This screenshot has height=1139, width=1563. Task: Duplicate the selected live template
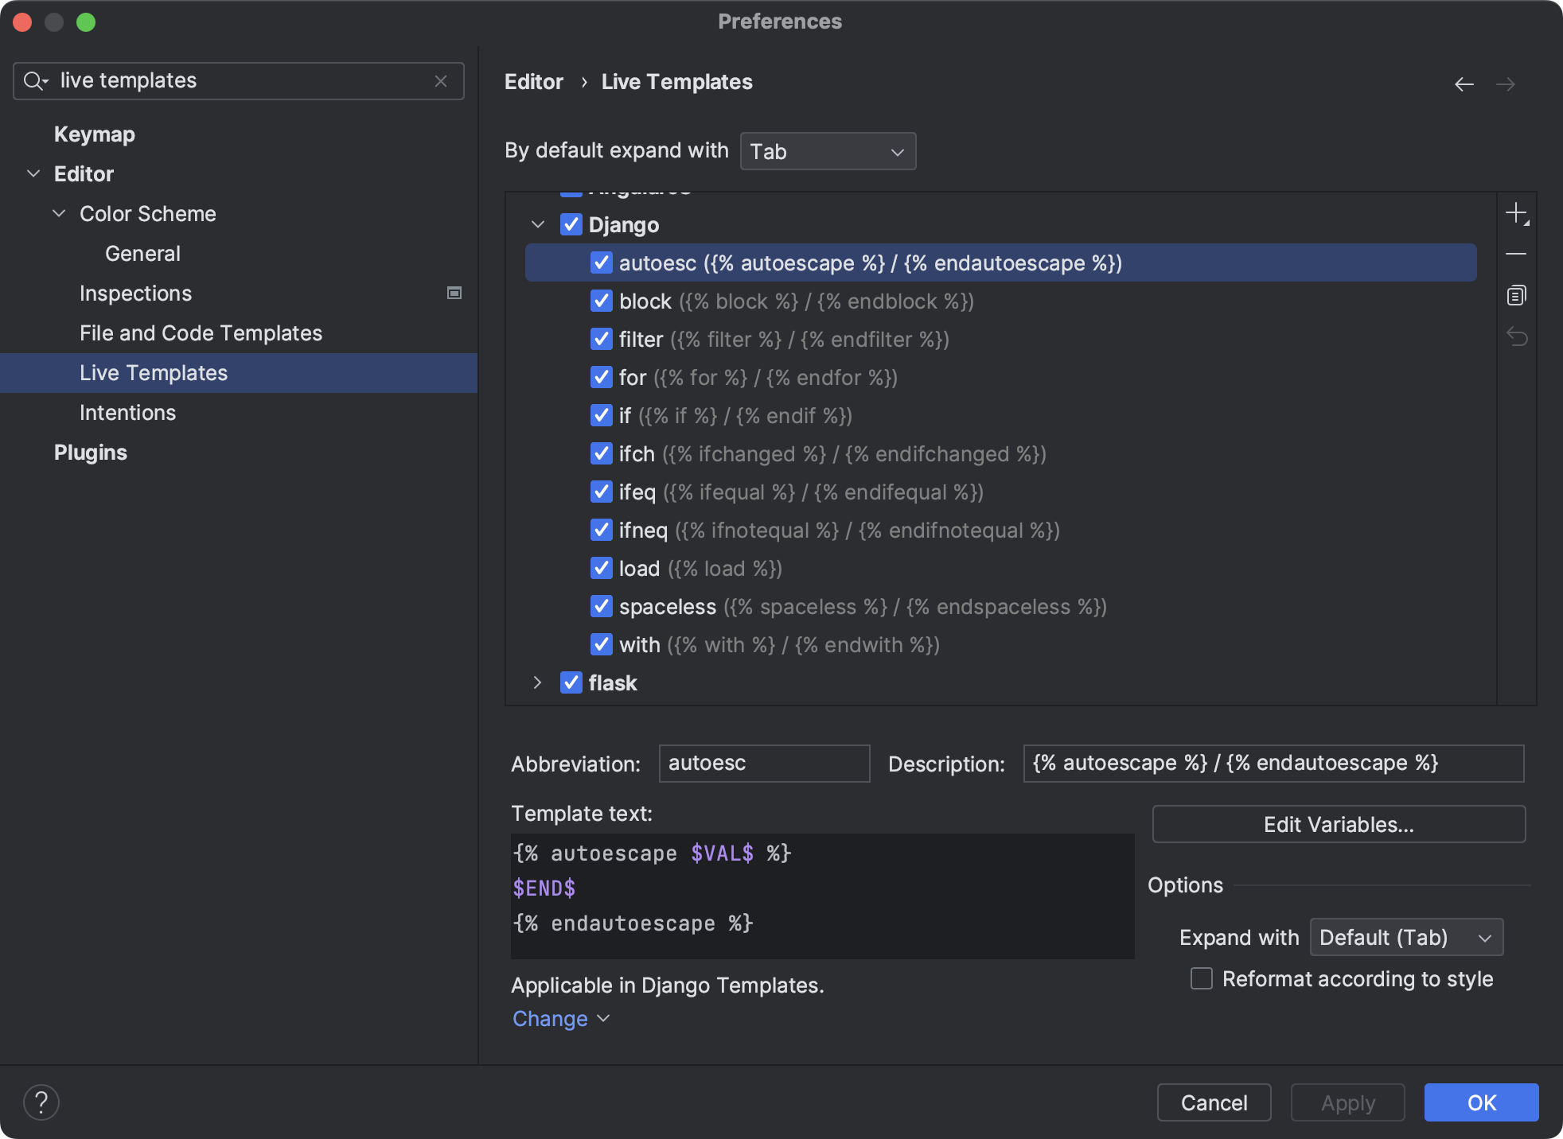click(x=1517, y=295)
